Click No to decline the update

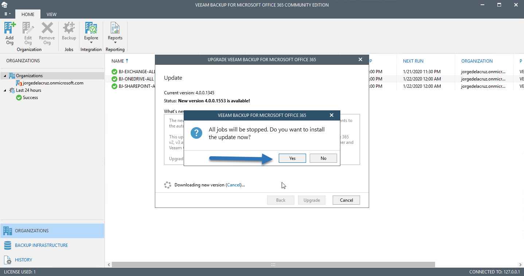[323, 158]
